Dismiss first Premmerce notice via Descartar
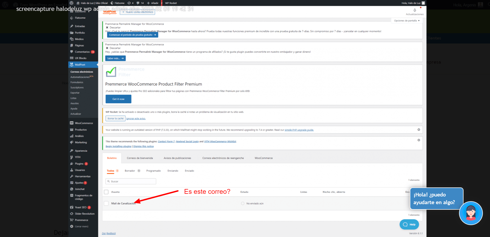Screen dimensions: 490x237 [113, 28]
